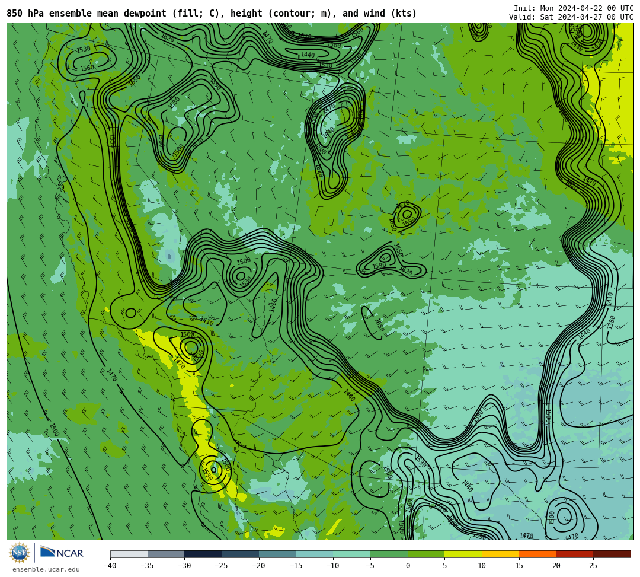
Task: Click the 1380 height contour label
Action: tap(611, 322)
